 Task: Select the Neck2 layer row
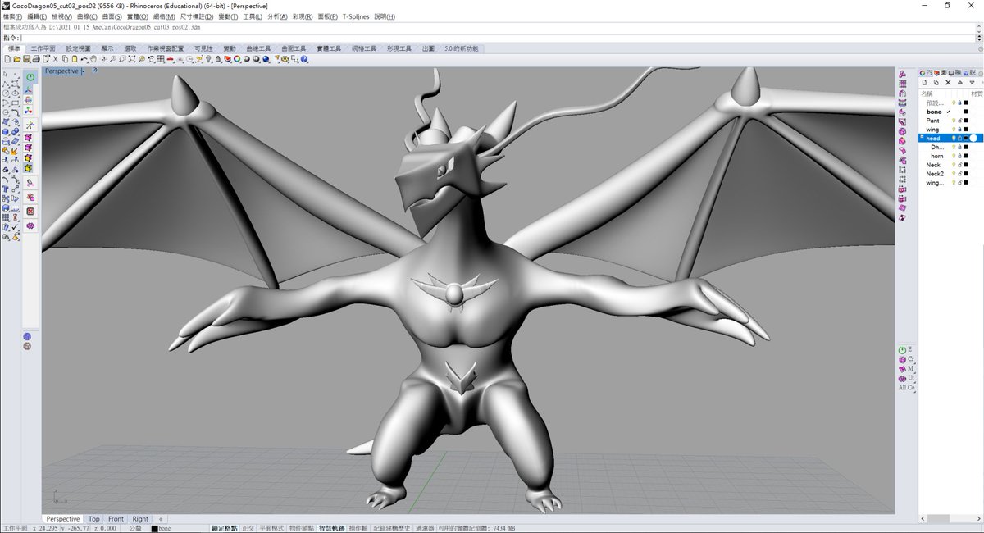(950, 174)
